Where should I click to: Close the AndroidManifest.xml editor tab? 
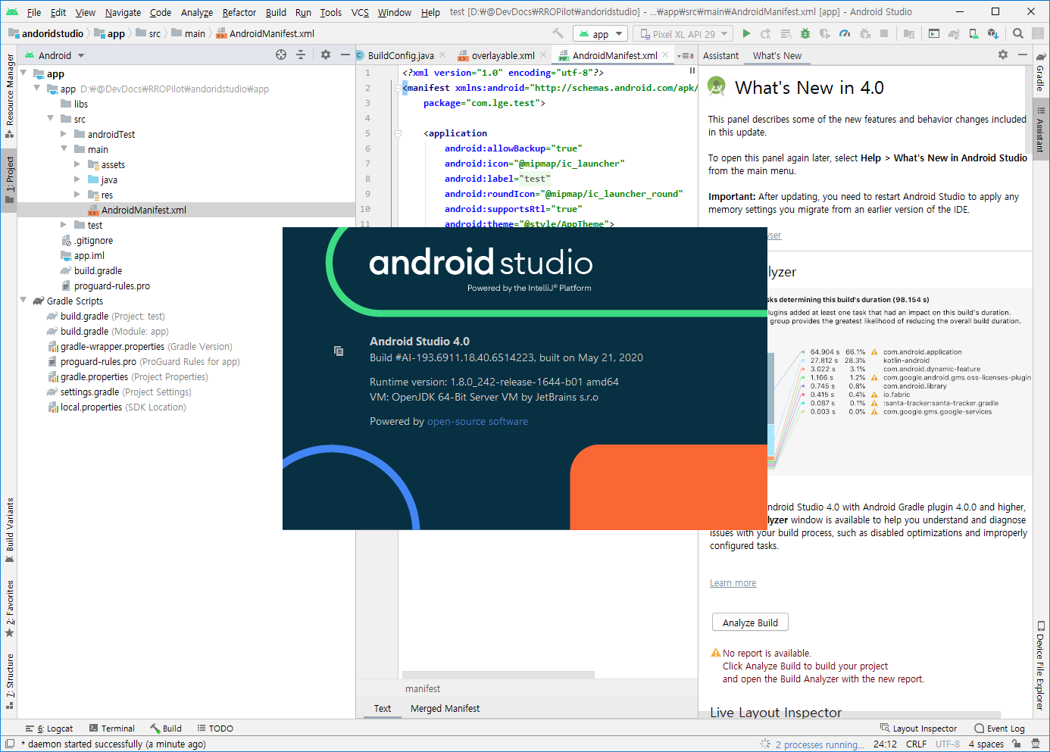(x=665, y=55)
